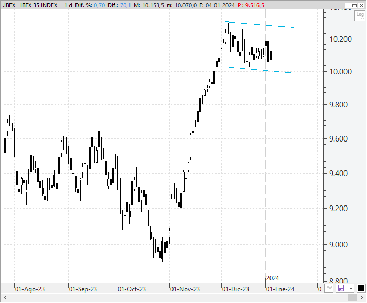Maximize the chart window

354,5
